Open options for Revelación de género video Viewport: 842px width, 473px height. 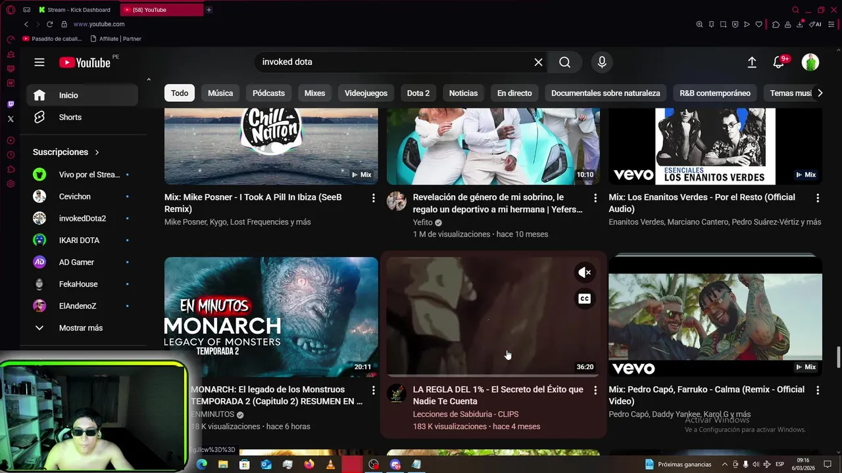[595, 198]
